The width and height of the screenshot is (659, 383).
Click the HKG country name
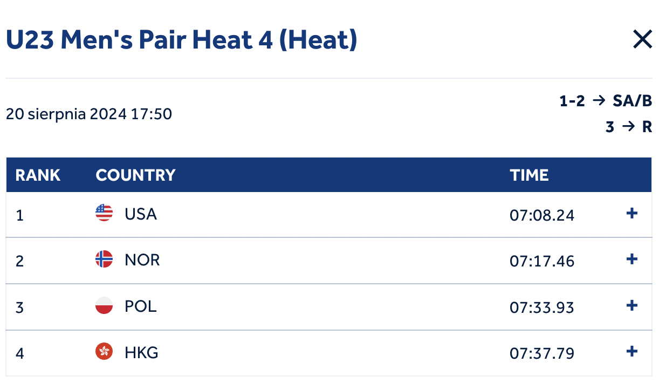(141, 353)
